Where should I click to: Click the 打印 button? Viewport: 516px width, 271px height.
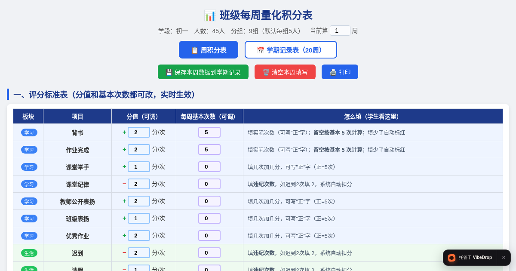340,72
